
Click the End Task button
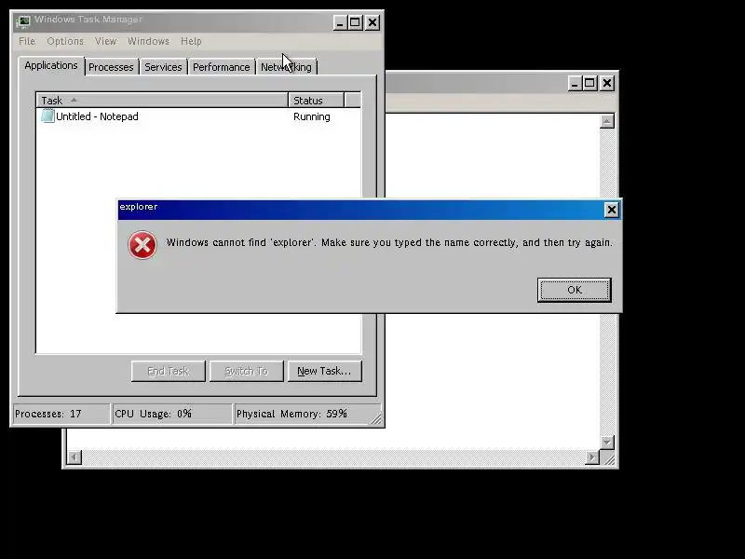(169, 371)
